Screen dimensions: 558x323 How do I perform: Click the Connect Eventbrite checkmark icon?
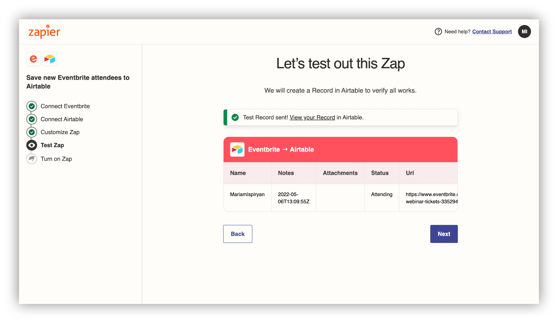coord(32,106)
